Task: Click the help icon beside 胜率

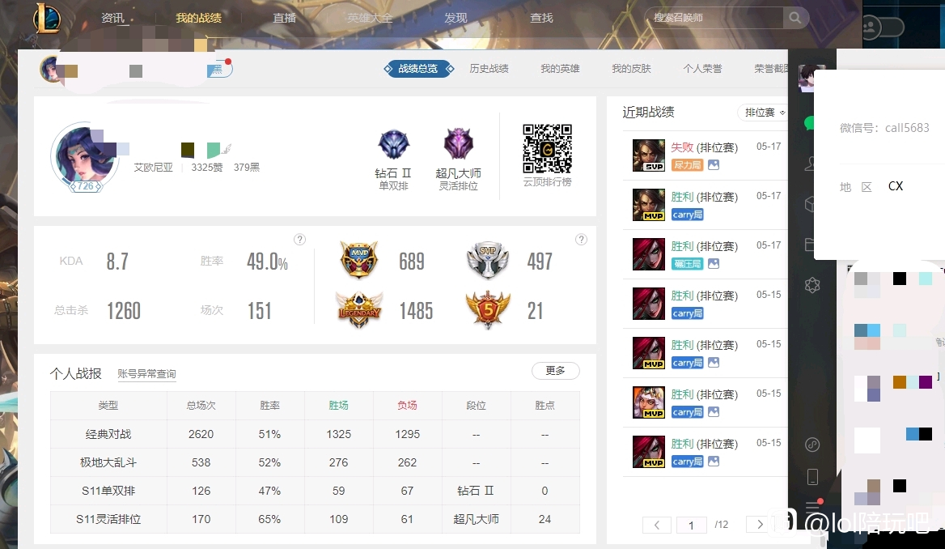Action: [x=299, y=240]
